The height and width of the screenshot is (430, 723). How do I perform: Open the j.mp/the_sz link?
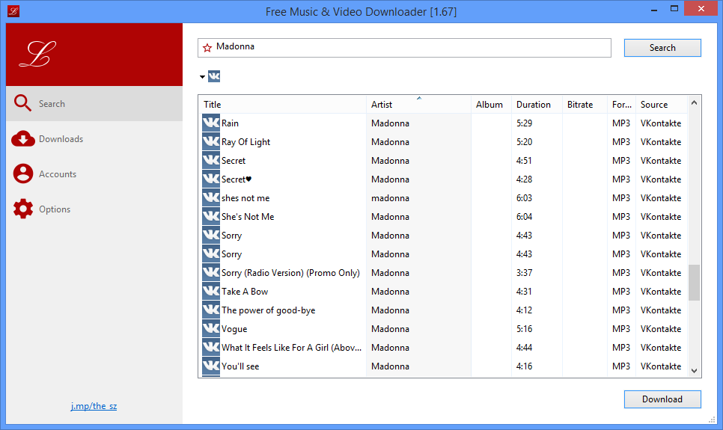tap(94, 406)
